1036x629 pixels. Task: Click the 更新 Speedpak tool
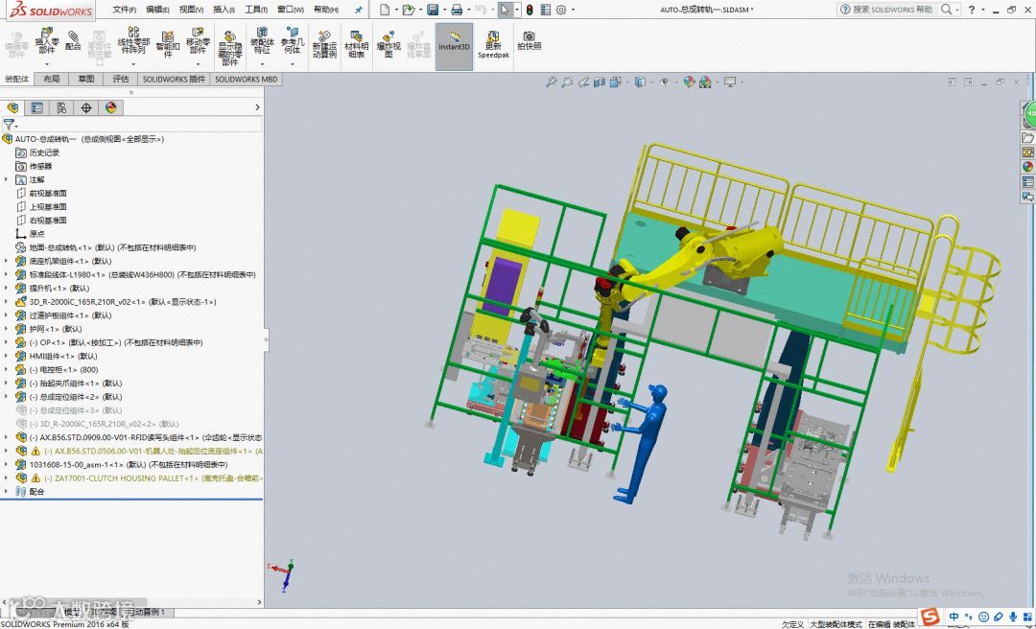click(494, 44)
